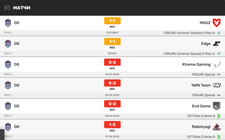Screen dimensions: 225x140
Task: Click the MOUZ team logo
Action: 216,23
